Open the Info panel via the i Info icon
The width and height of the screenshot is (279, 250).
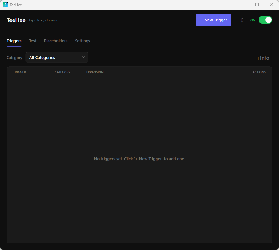(x=263, y=58)
